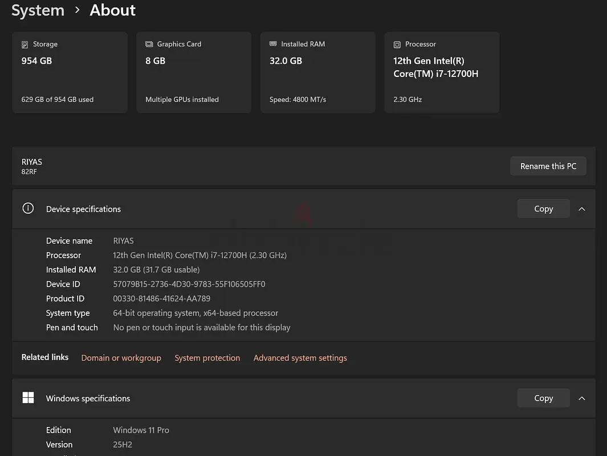Open System protection link
This screenshot has height=456, width=607.
[207, 358]
